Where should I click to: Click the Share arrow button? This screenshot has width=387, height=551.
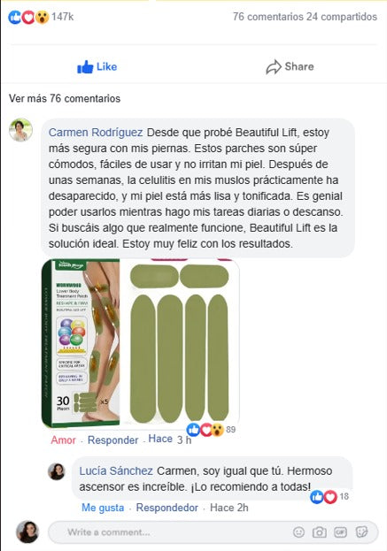point(290,66)
